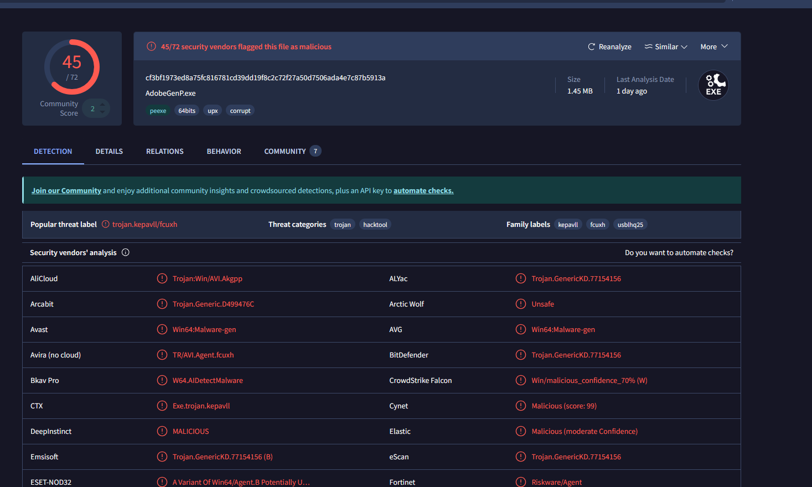Click the alert icon next to trojan.kepavll/fcuxh
The width and height of the screenshot is (812, 487).
[x=105, y=224]
